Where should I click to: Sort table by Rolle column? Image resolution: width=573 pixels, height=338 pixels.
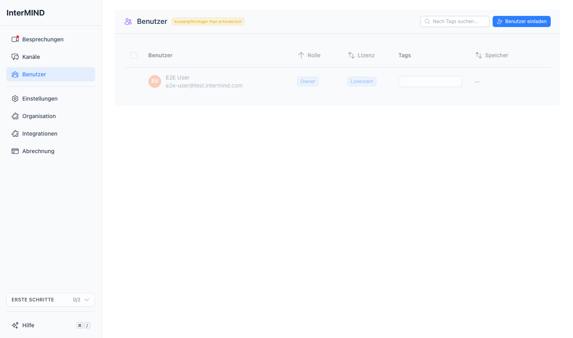(x=309, y=55)
